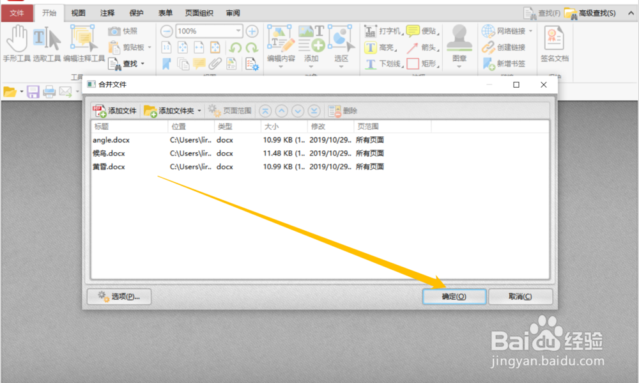Click the 确定(O) OK button
Image resolution: width=639 pixels, height=383 pixels.
tap(454, 297)
